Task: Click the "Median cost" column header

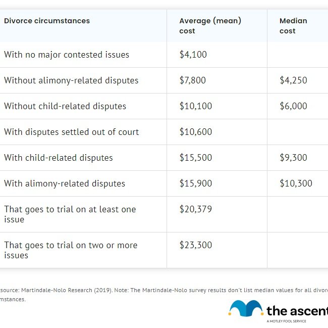Action: [x=293, y=26]
